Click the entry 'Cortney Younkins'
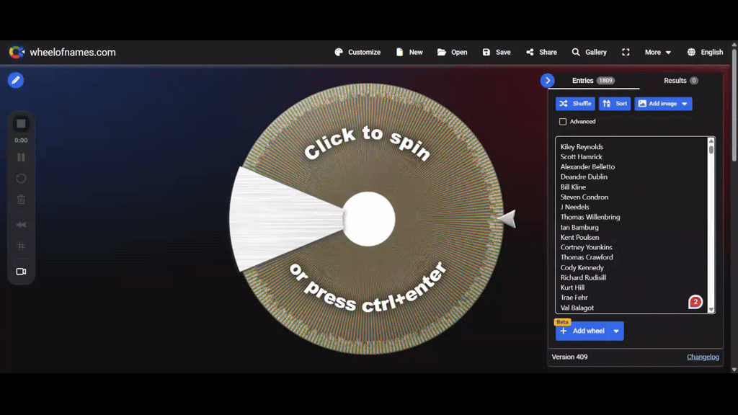Viewport: 738px width, 415px height. click(x=586, y=247)
